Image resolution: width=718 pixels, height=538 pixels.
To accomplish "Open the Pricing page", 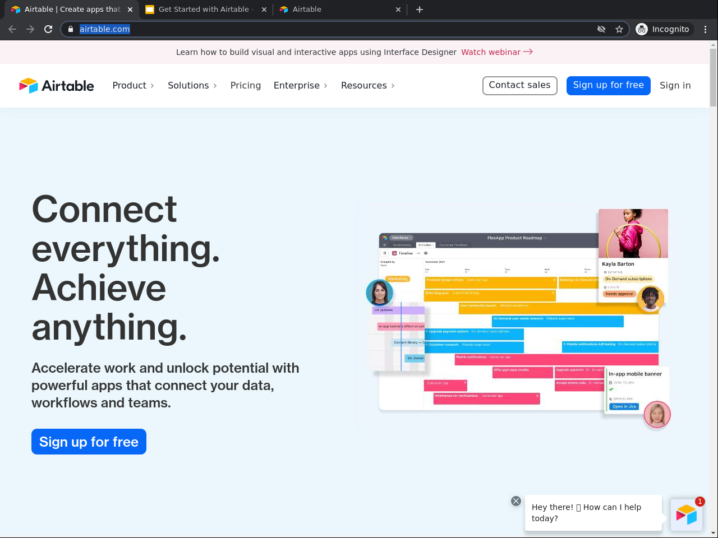I will pos(246,86).
